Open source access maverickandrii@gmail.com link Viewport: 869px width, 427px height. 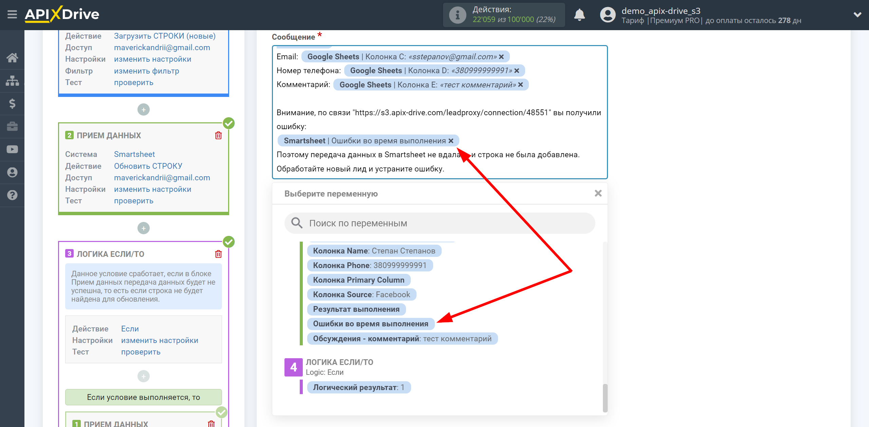pyautogui.click(x=162, y=47)
